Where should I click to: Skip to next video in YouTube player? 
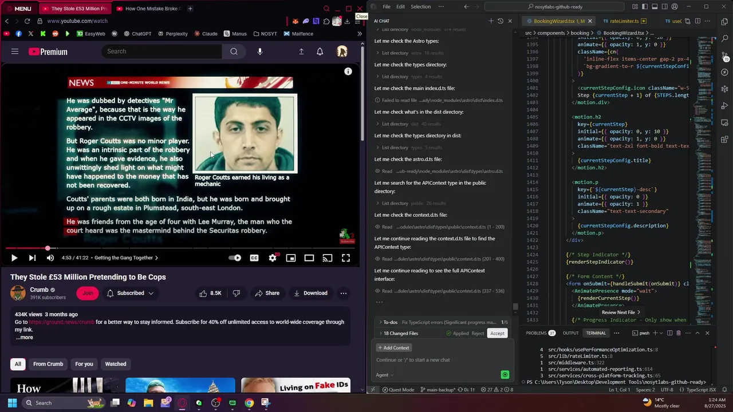[32, 258]
